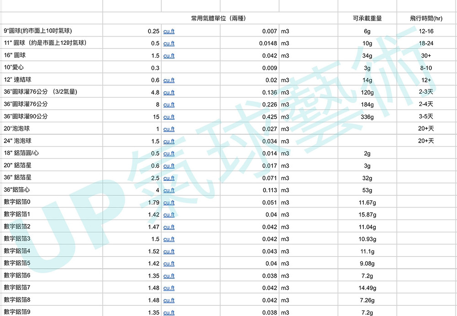
Task: Select the 8-10 flight time cell
Action: [427, 67]
